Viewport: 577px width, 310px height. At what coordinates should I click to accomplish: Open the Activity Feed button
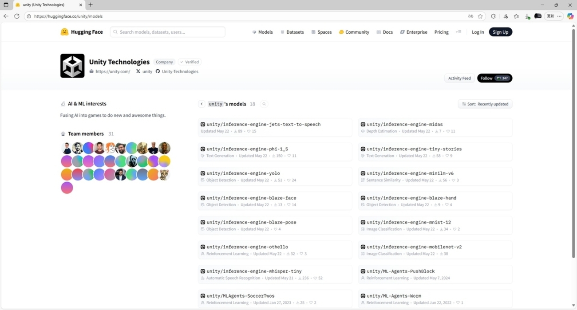459,78
